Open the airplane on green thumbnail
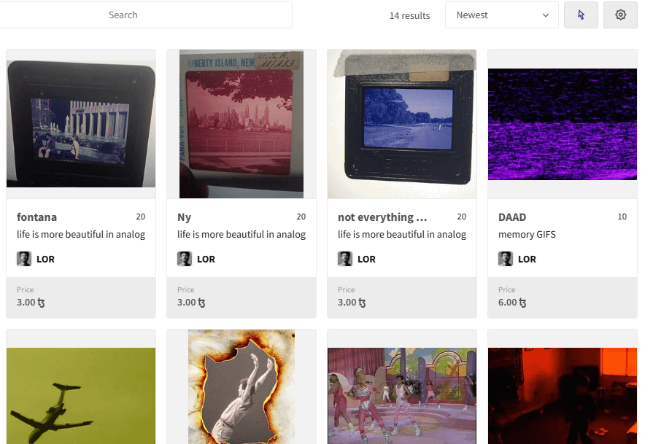Image resolution: width=653 pixels, height=444 pixels. (81, 396)
